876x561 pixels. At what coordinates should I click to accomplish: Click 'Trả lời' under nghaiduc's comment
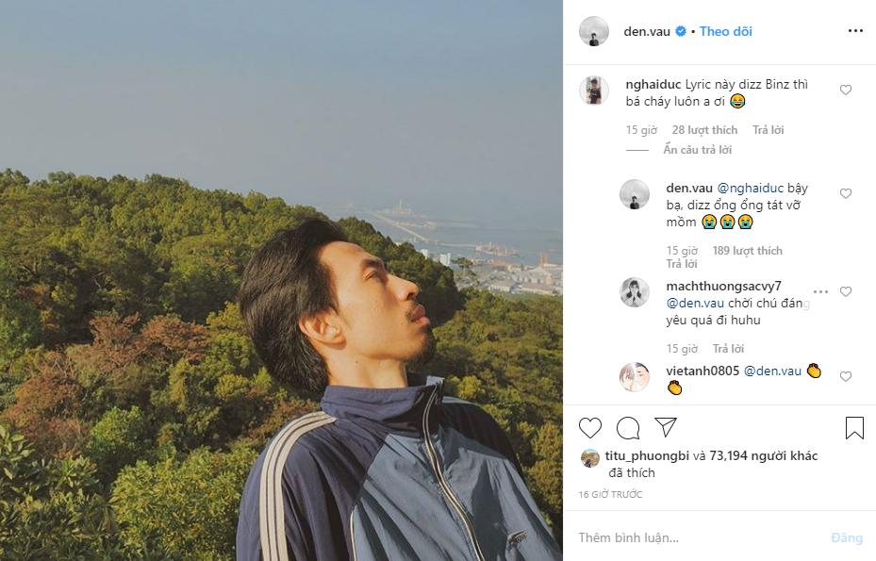[x=768, y=130]
